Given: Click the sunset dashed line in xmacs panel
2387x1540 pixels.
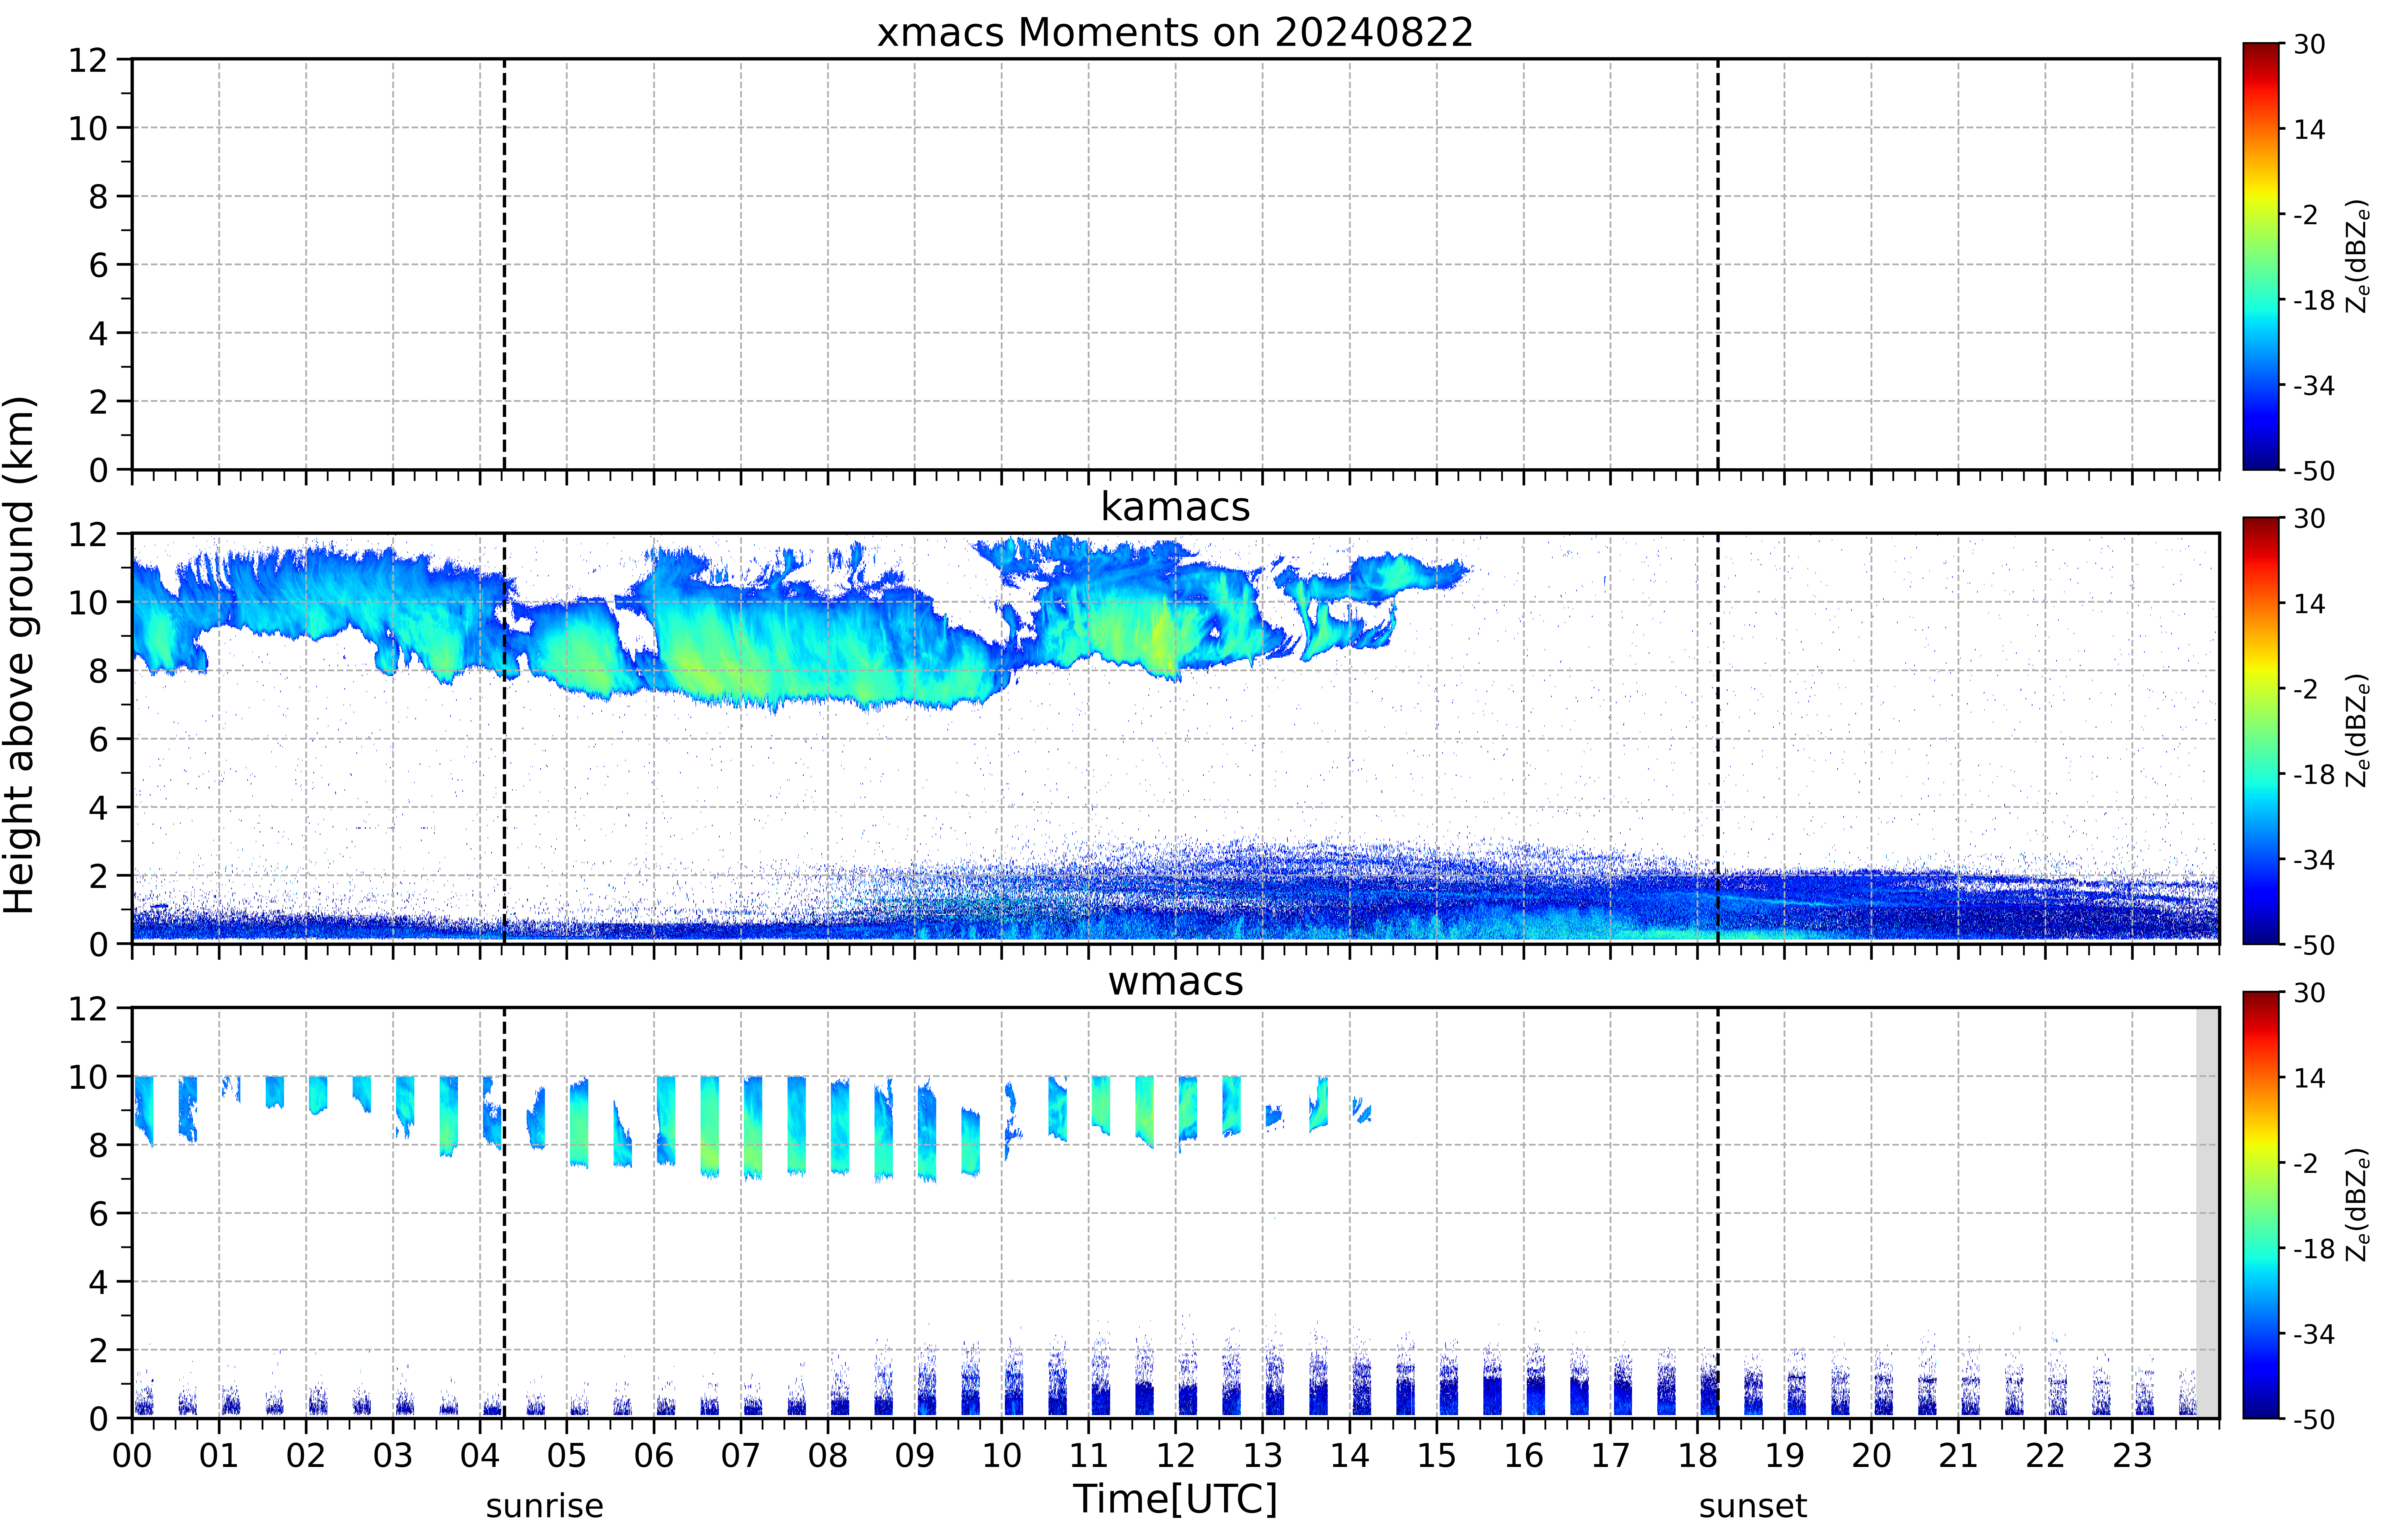Looking at the screenshot, I should tap(1718, 264).
